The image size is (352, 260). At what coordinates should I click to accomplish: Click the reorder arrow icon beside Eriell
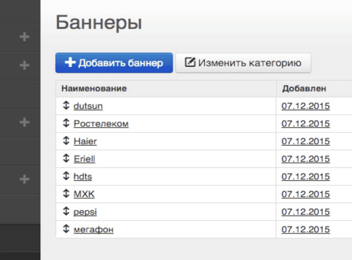pos(66,158)
